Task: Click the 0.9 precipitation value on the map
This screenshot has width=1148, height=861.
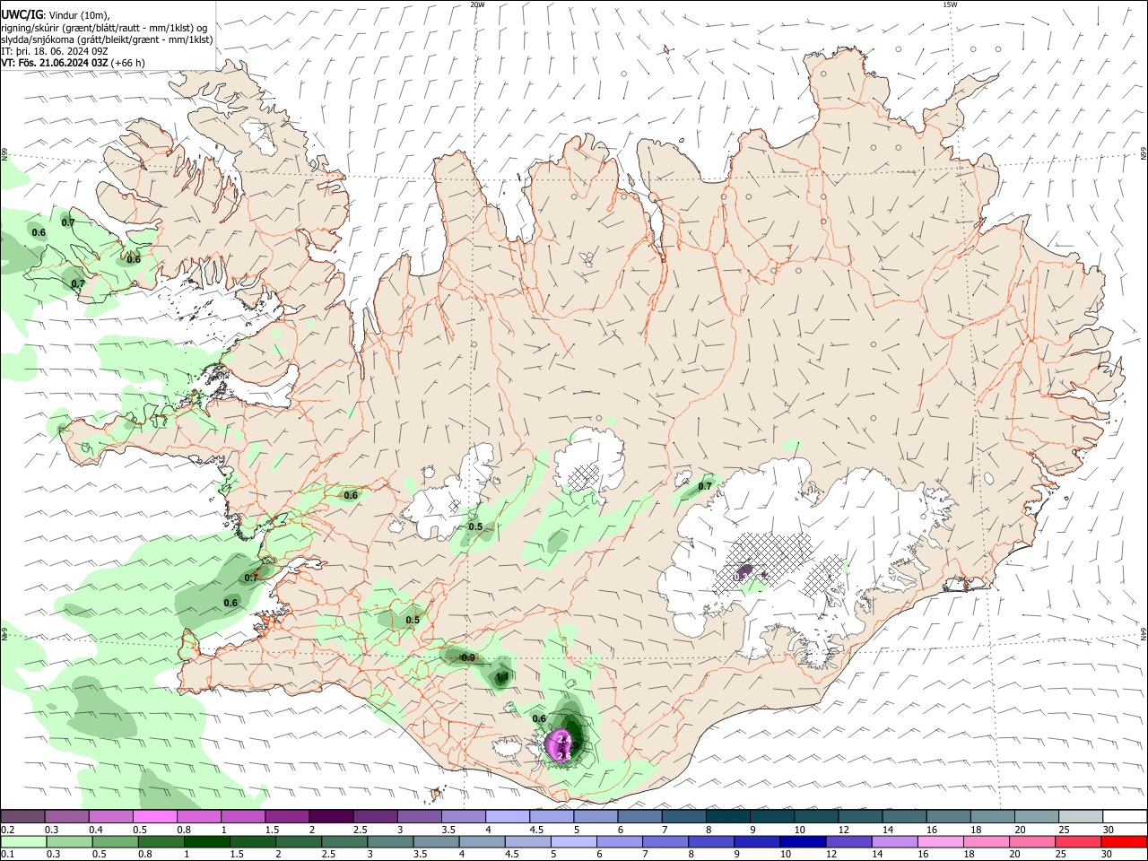Action: click(468, 657)
